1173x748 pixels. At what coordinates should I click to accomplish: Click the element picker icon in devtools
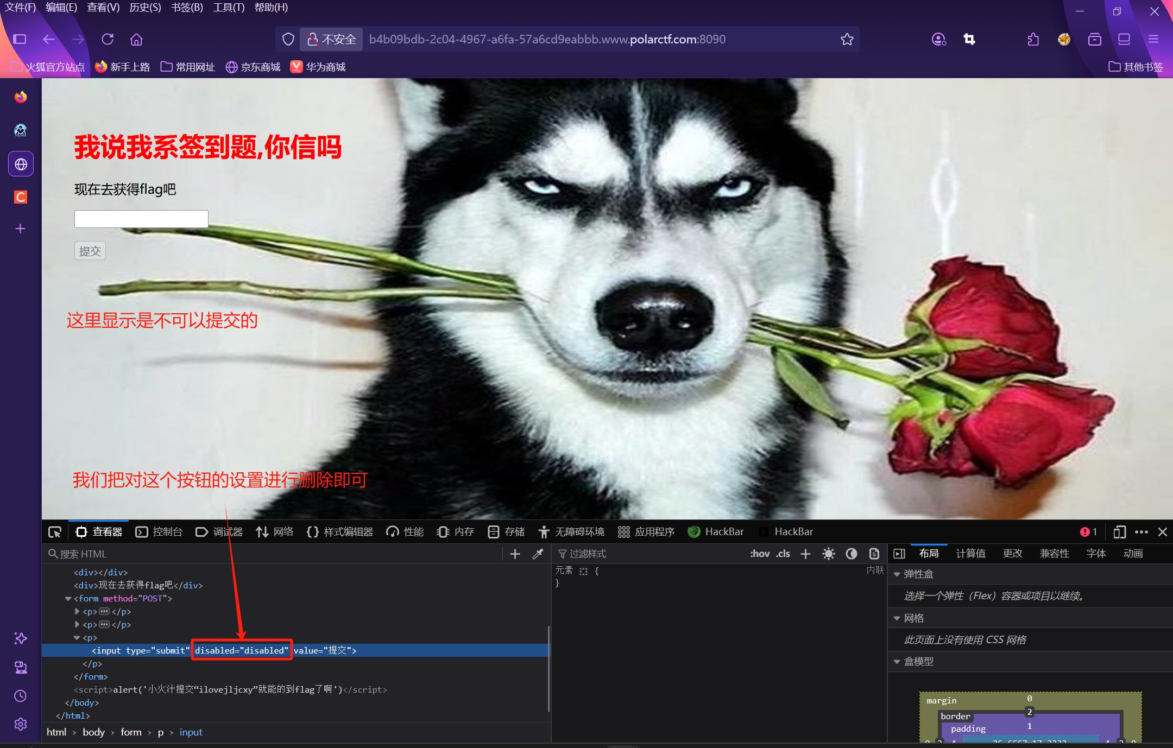coord(55,532)
